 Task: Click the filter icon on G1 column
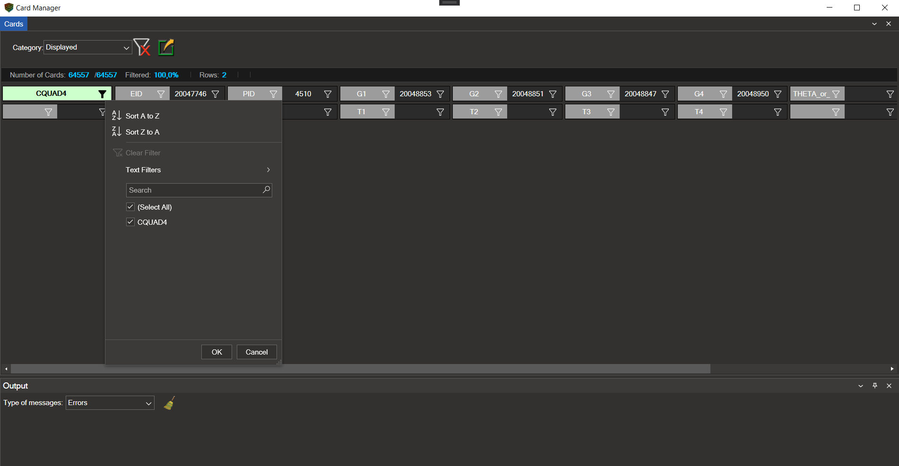(x=386, y=94)
